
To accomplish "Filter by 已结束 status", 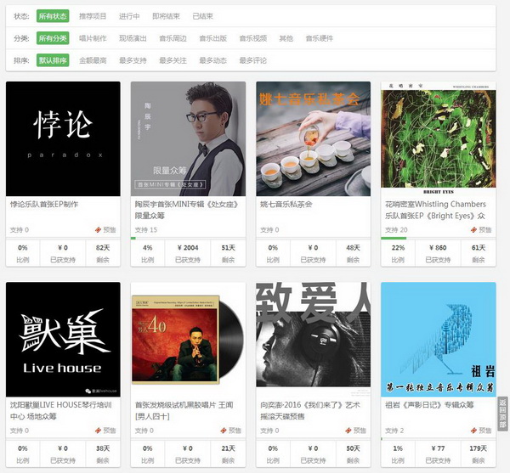I will point(202,16).
